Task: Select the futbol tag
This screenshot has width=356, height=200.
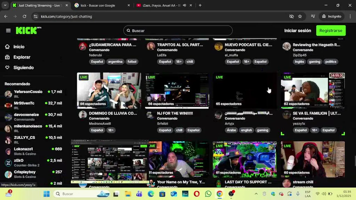Action: tap(132, 62)
